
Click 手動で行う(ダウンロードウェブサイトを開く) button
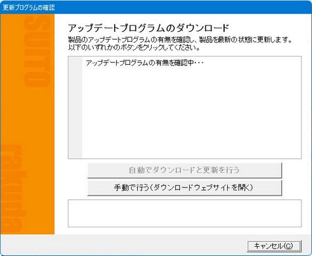[185, 187]
